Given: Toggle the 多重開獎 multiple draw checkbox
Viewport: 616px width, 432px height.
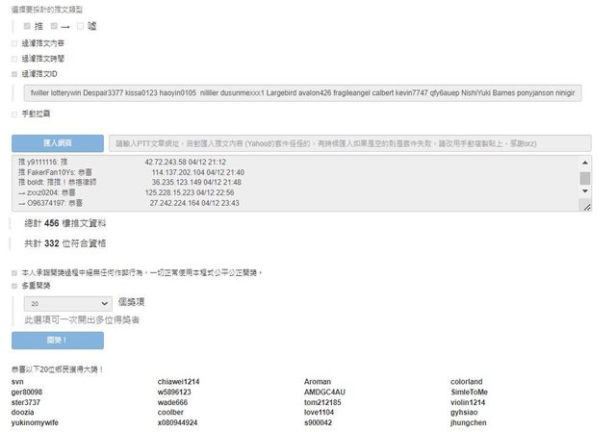Looking at the screenshot, I should 14,286.
